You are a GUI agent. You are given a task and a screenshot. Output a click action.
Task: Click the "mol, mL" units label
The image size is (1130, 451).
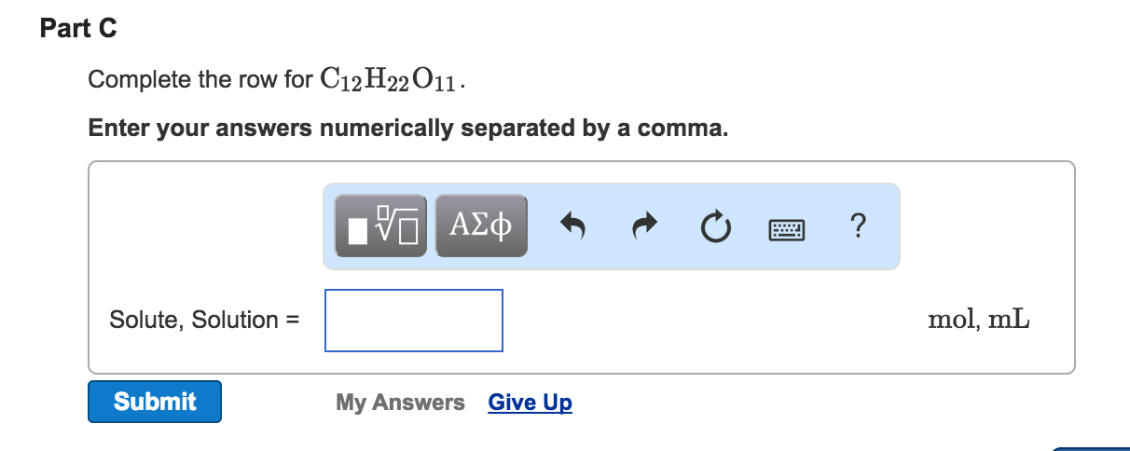[x=979, y=320]
